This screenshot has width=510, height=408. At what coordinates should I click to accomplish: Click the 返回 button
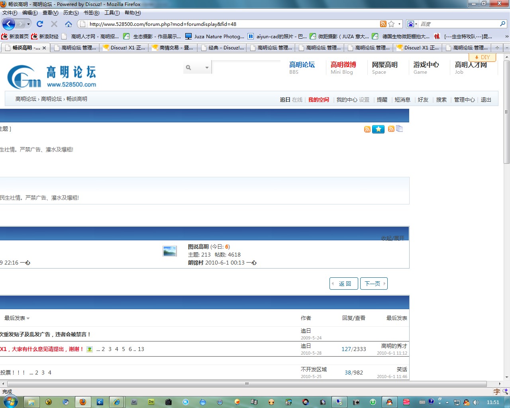click(344, 284)
